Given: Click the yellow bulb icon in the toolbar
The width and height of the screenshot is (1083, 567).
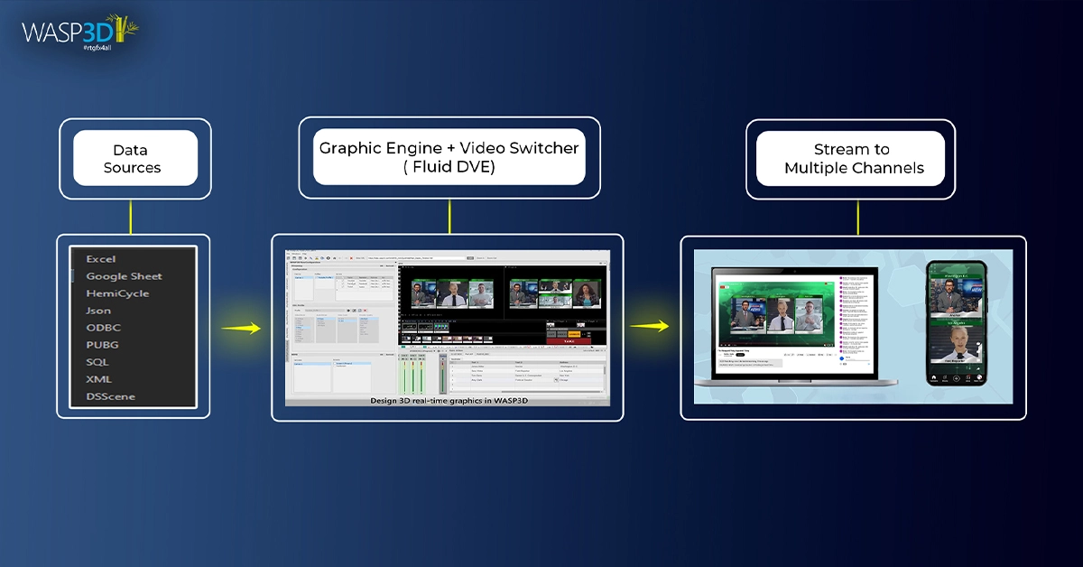Looking at the screenshot, I should coord(317,258).
